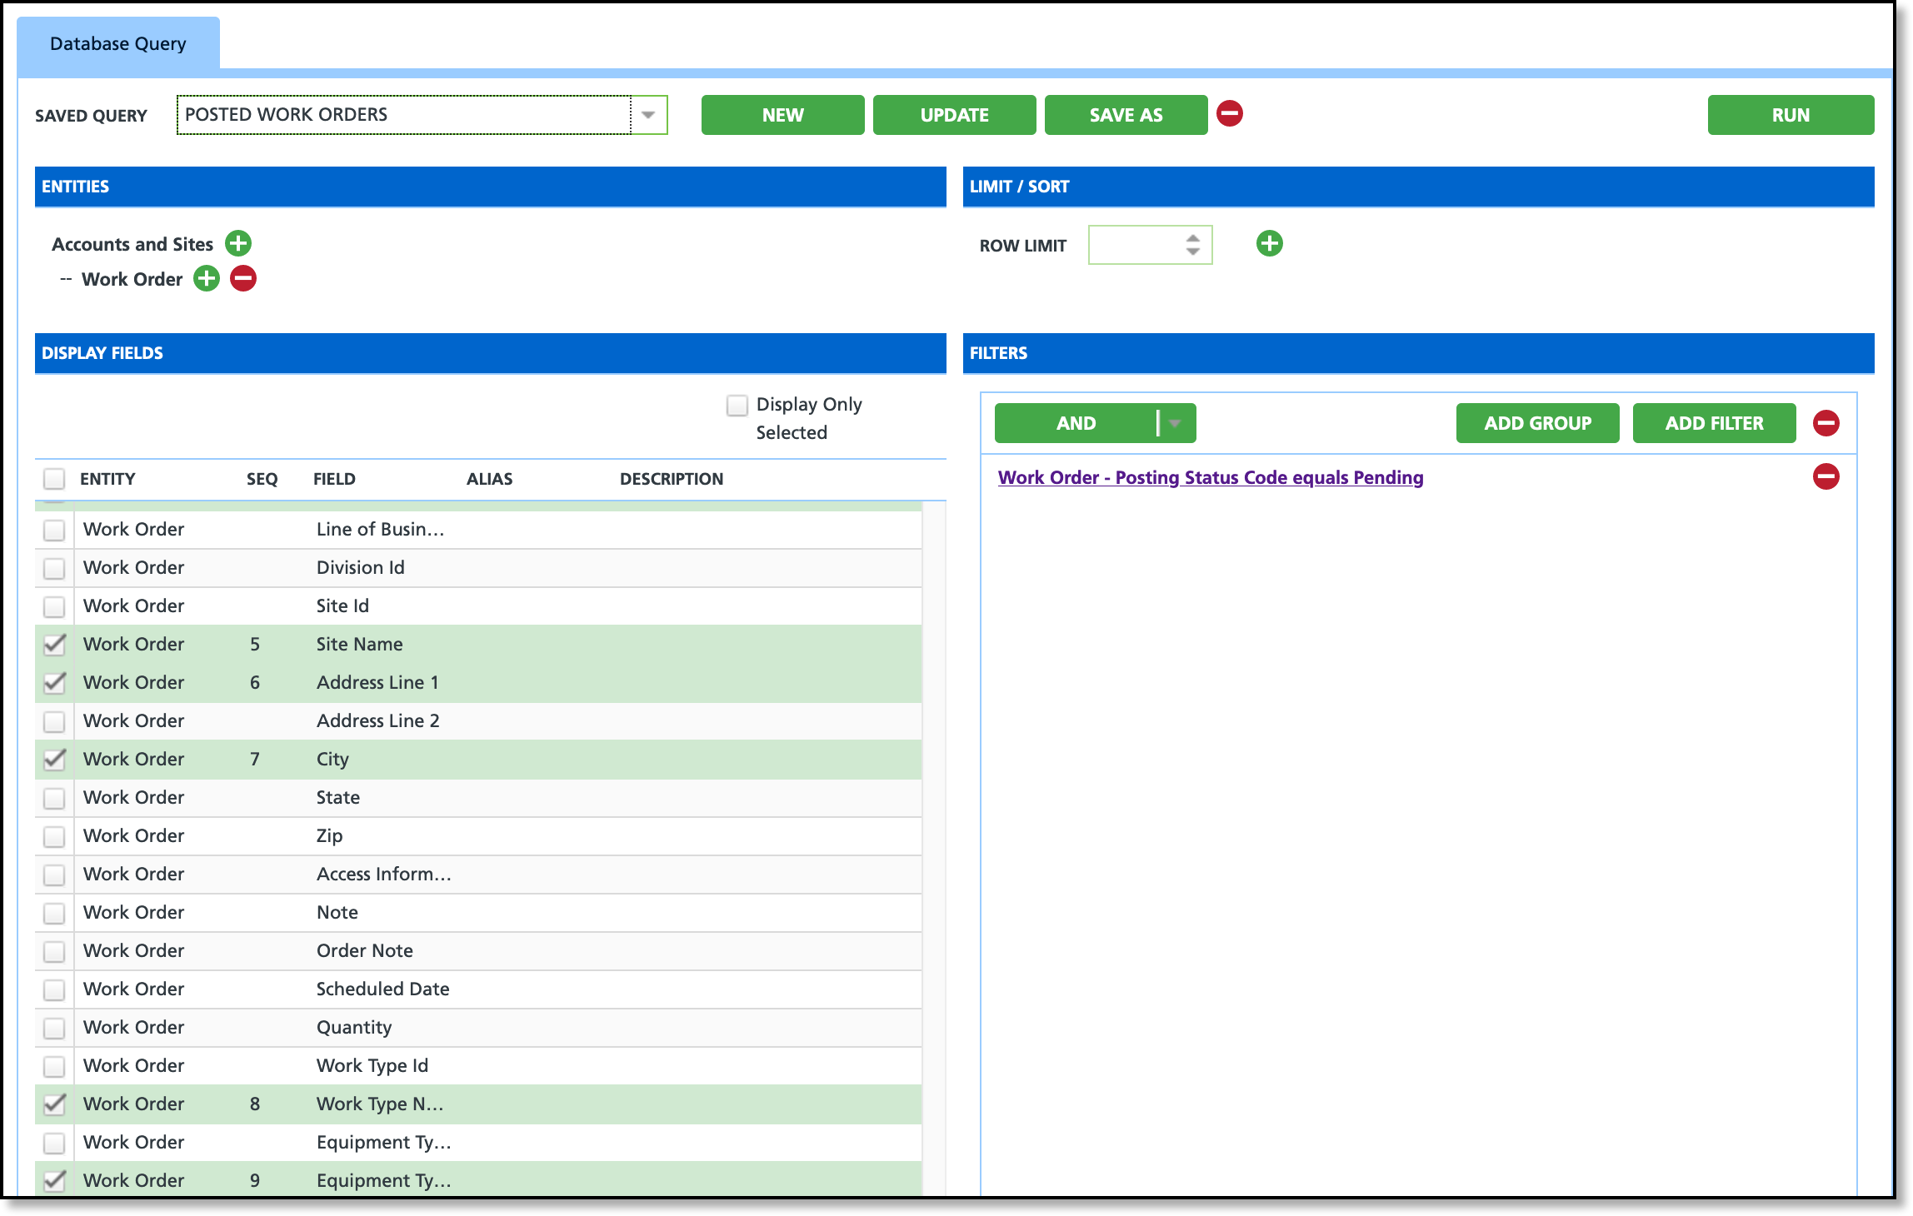The height and width of the screenshot is (1216, 1913).
Task: Click green plus icon beside ROW LIMIT
Action: pyautogui.click(x=1269, y=243)
